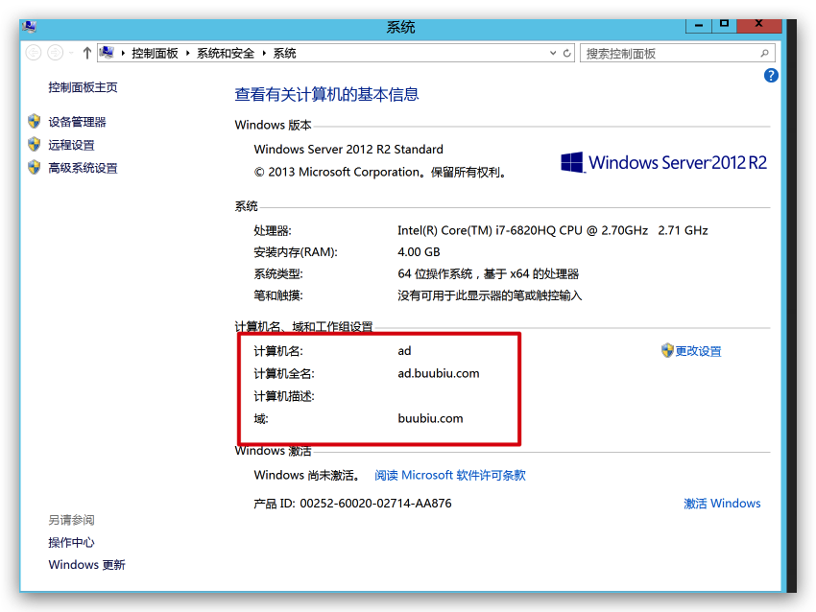Open 阅读 Microsoft 软件许可条款 link

point(450,475)
